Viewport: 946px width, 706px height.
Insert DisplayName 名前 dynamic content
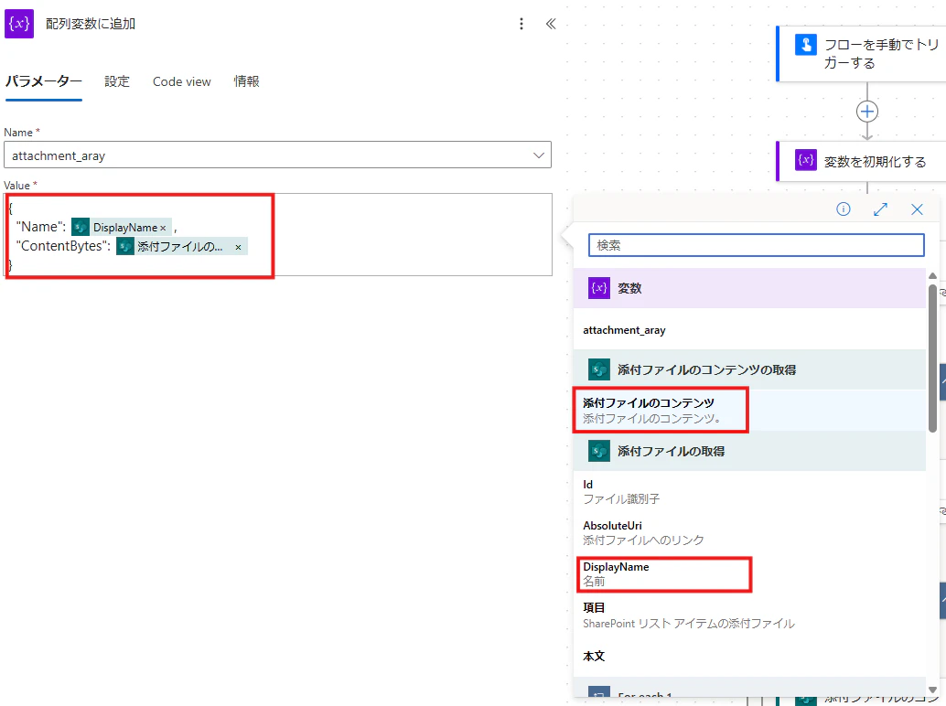tap(749, 574)
